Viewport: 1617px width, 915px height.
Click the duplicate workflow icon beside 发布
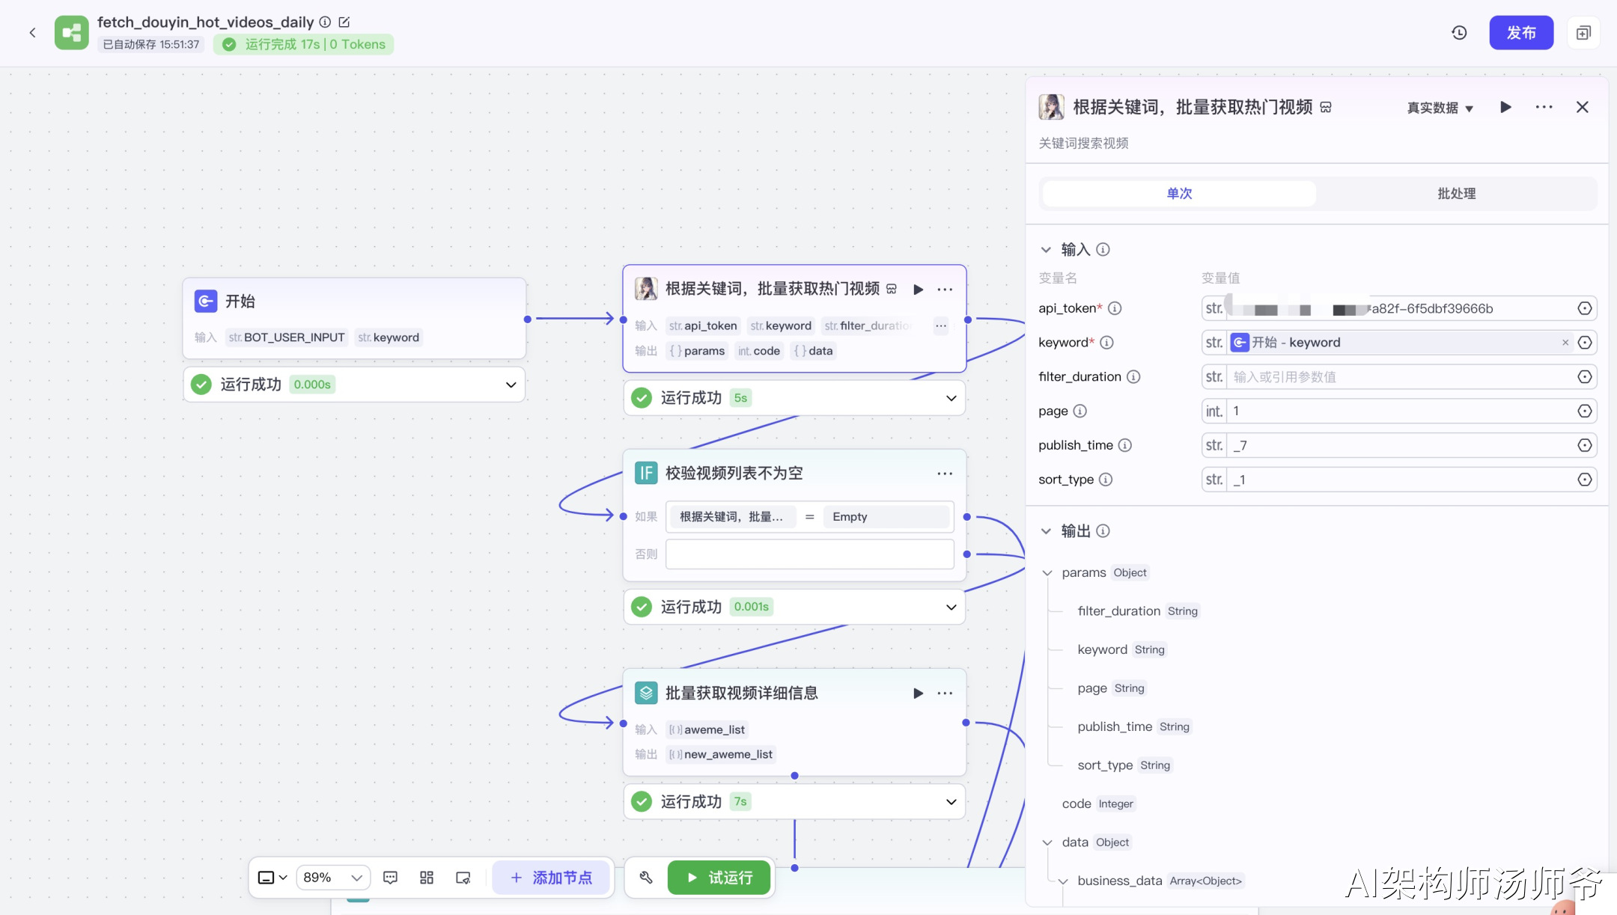coord(1583,33)
